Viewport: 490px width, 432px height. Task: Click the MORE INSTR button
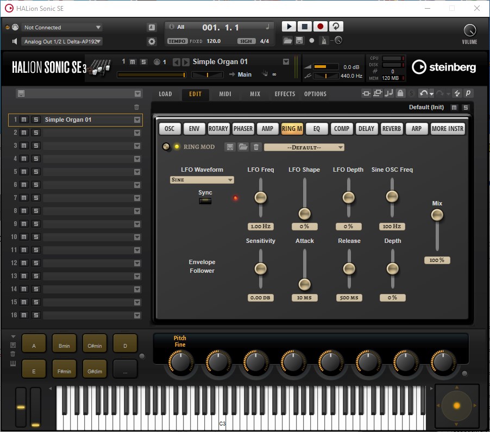click(x=448, y=129)
